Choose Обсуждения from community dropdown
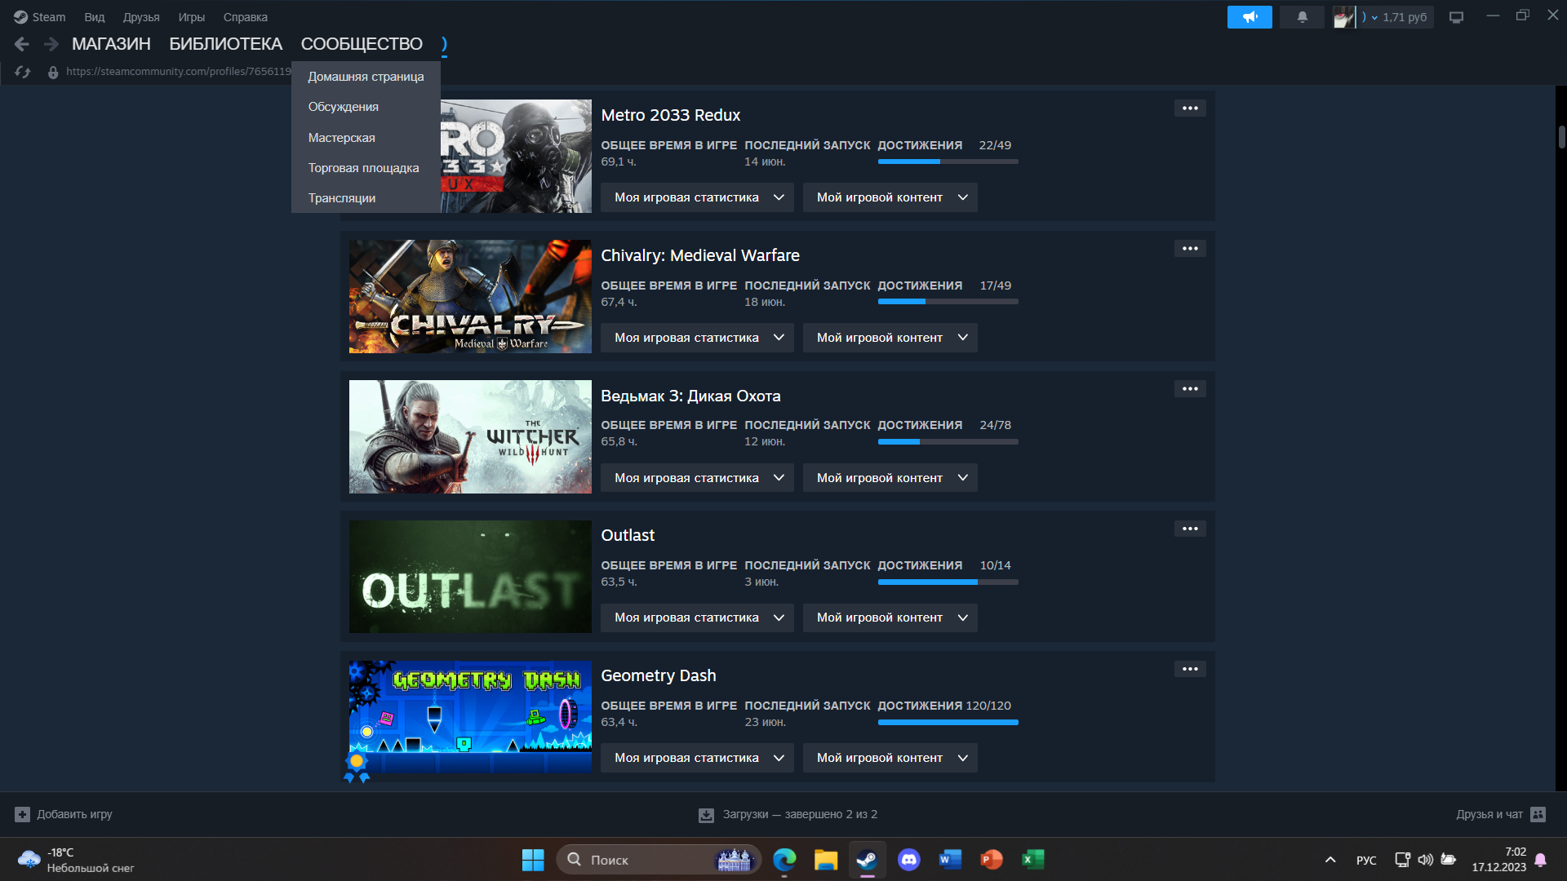The image size is (1567, 881). pyautogui.click(x=366, y=107)
